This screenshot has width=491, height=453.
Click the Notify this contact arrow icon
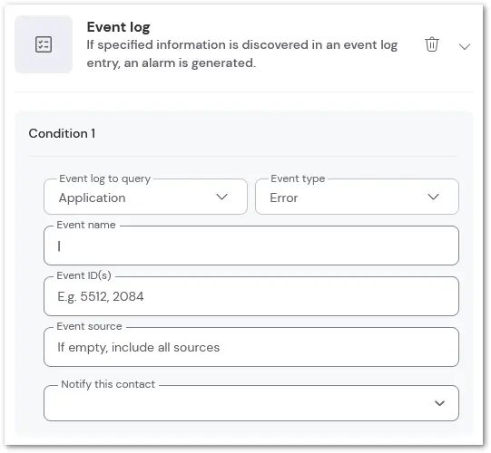(439, 403)
